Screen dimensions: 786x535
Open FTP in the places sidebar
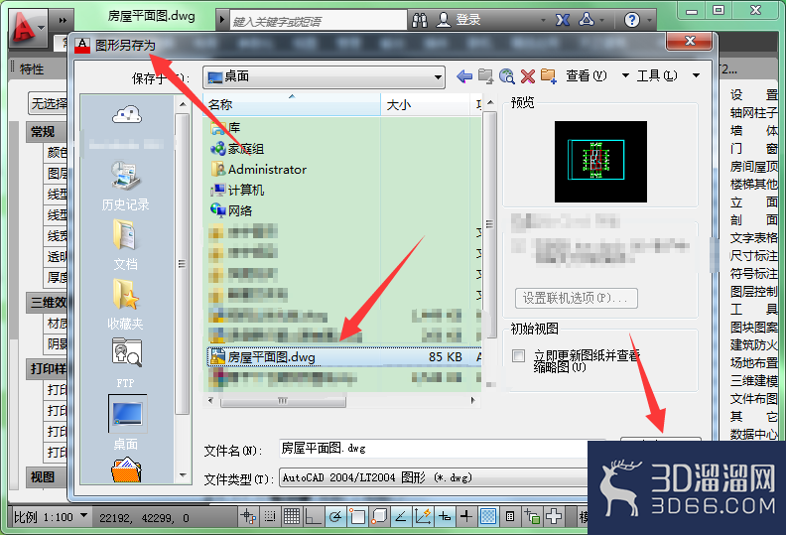click(x=126, y=363)
